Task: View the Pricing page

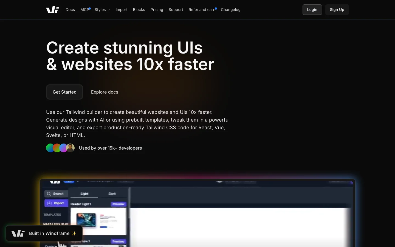Action: click(157, 10)
